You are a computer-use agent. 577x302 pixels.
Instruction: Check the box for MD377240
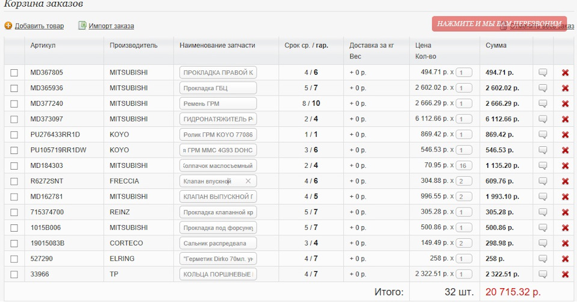(14, 104)
